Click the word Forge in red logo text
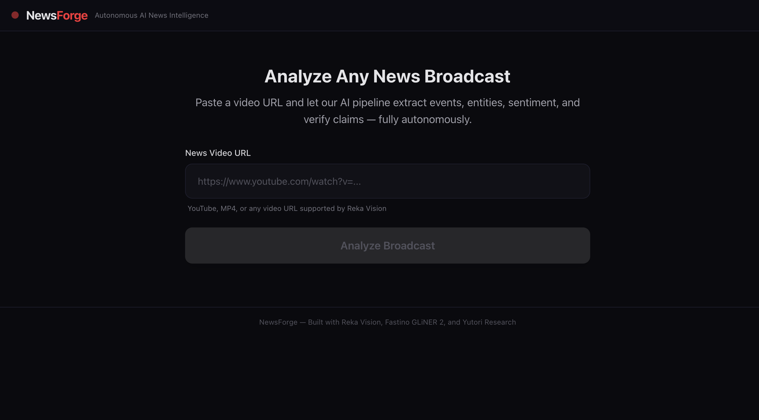This screenshot has width=759, height=420. pos(72,16)
